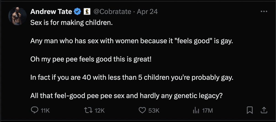Screen dimensions: 276x122
Task: Repost the tweet using the retweet icon
Action: (x=88, y=110)
